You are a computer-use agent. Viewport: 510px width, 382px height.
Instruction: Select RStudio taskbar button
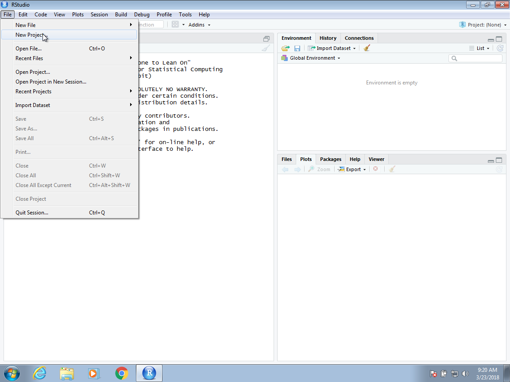149,373
